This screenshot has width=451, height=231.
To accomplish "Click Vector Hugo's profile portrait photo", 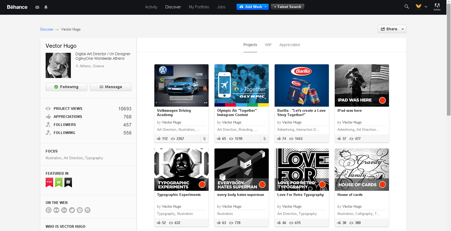I will tap(58, 65).
